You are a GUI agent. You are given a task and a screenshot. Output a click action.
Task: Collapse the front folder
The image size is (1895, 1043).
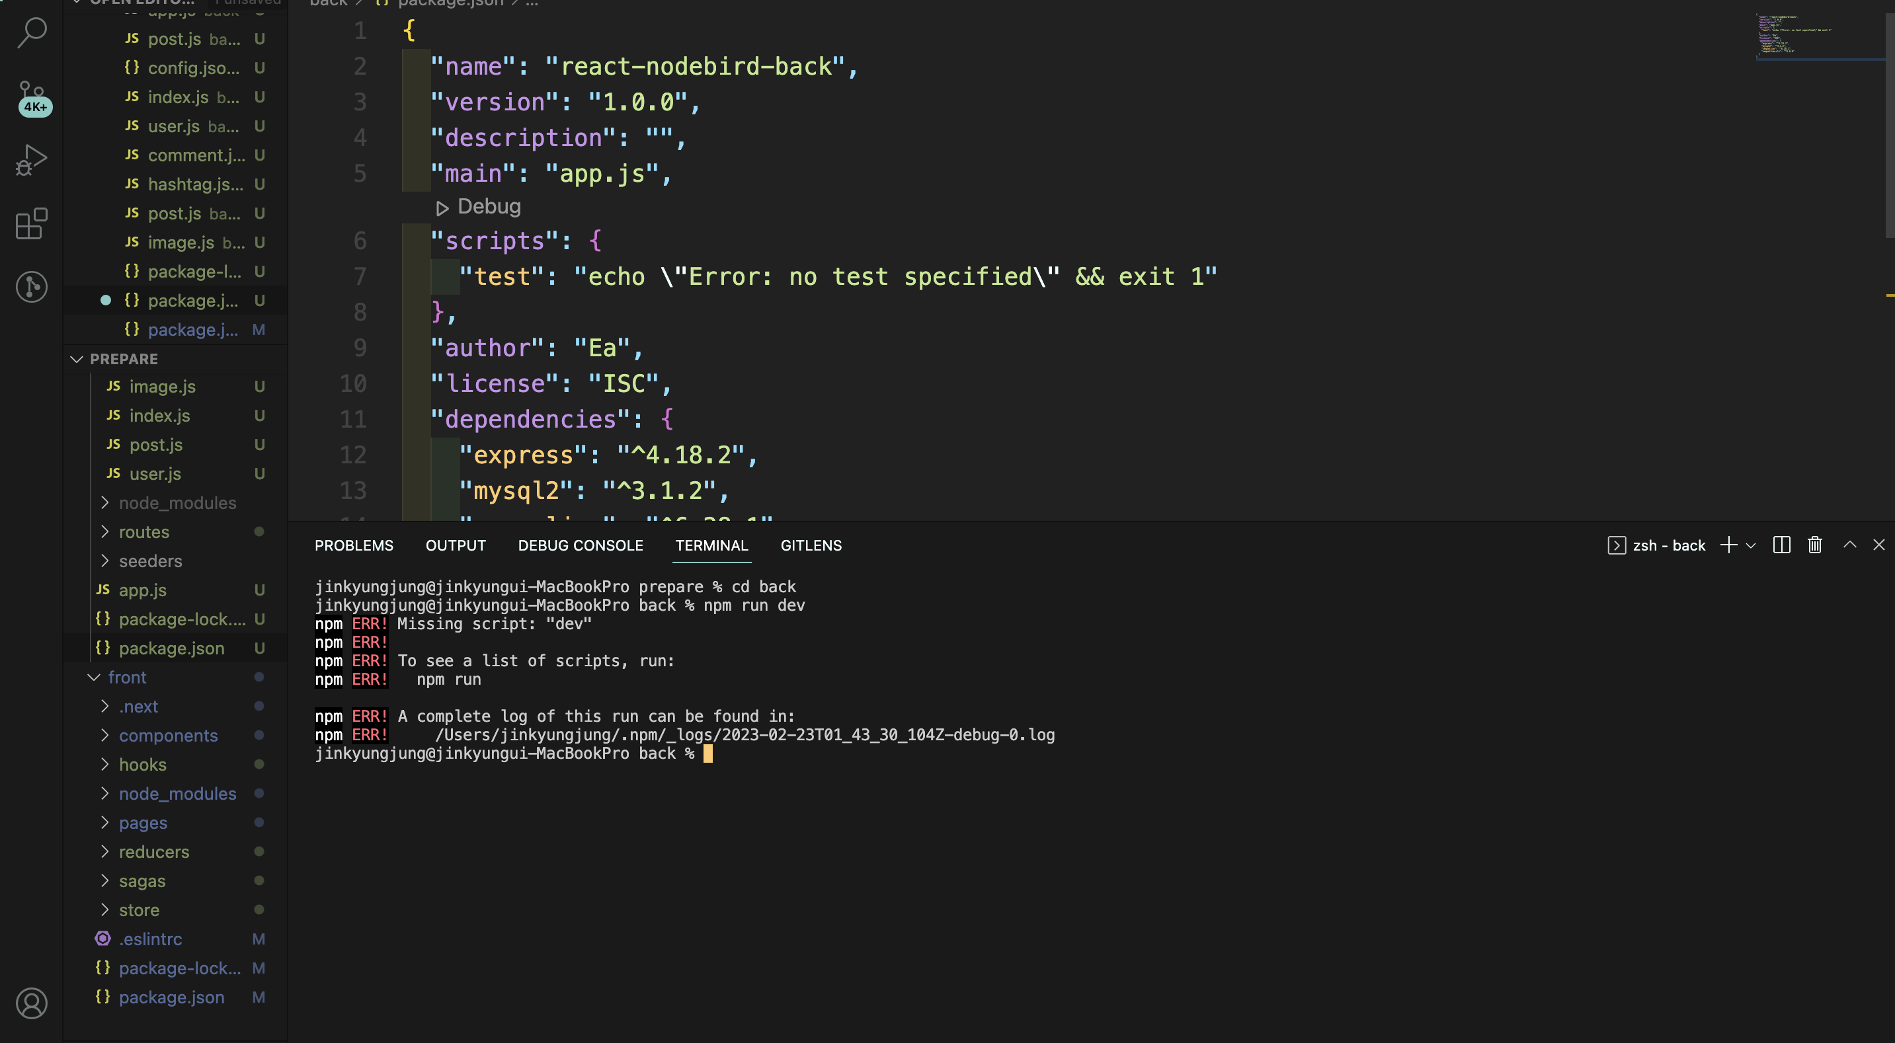175,677
